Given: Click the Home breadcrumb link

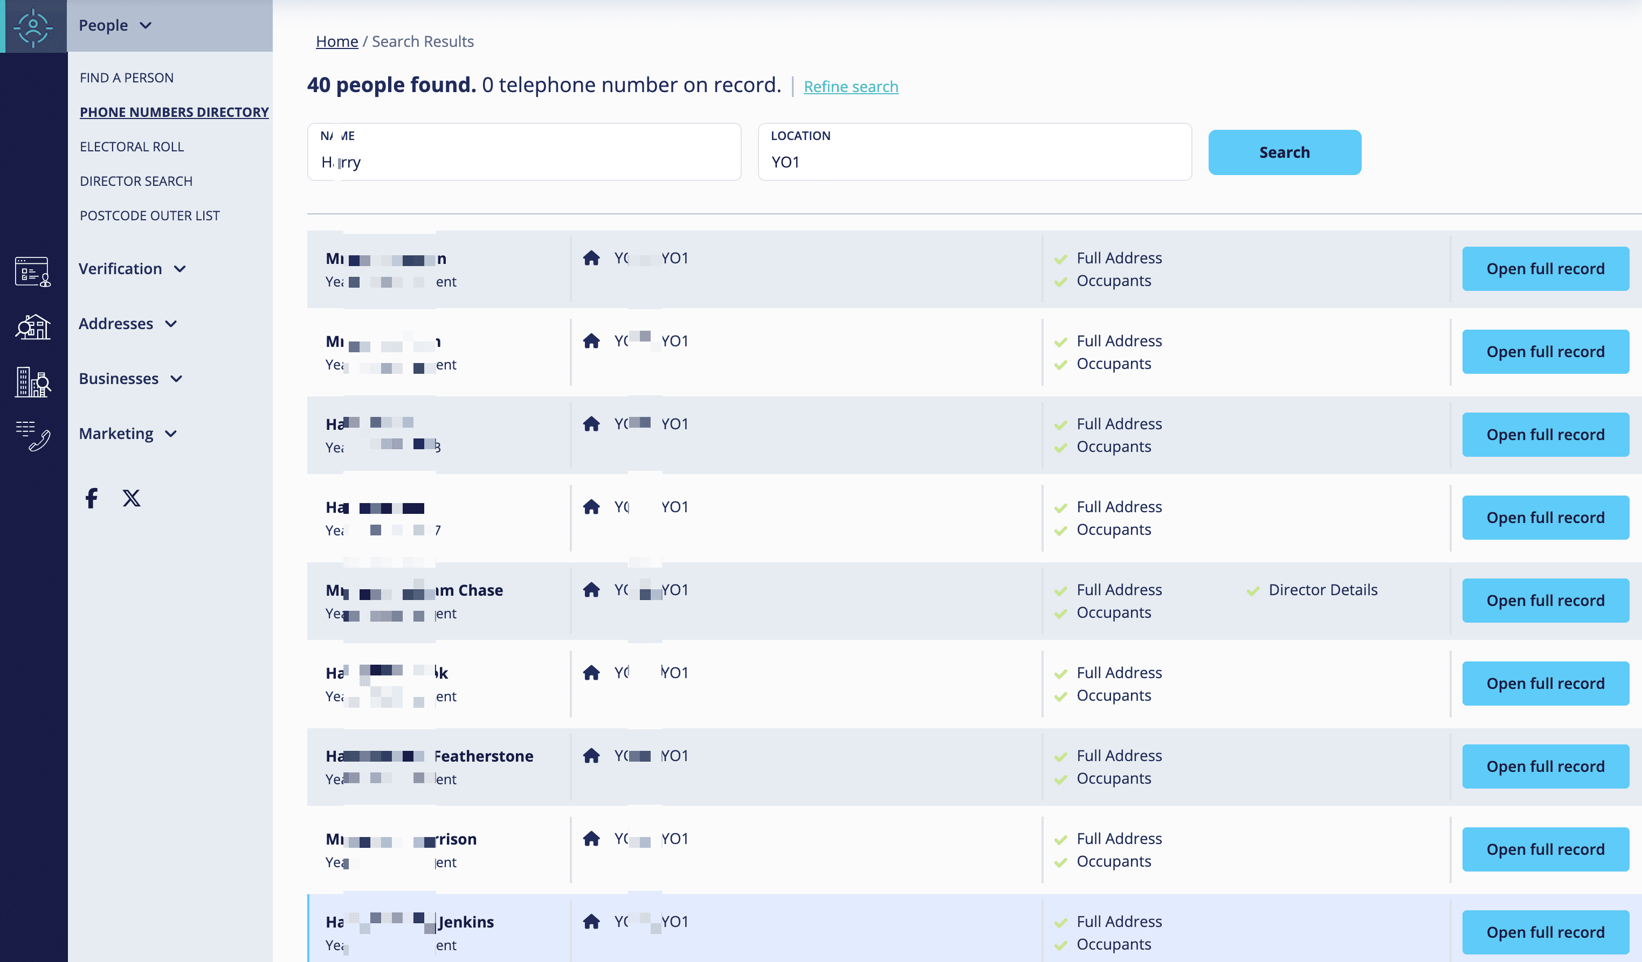Looking at the screenshot, I should click(337, 40).
